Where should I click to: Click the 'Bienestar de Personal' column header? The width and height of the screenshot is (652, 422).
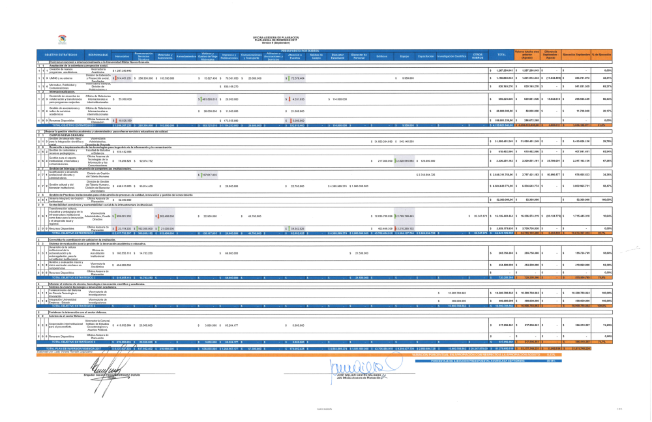(x=359, y=56)
